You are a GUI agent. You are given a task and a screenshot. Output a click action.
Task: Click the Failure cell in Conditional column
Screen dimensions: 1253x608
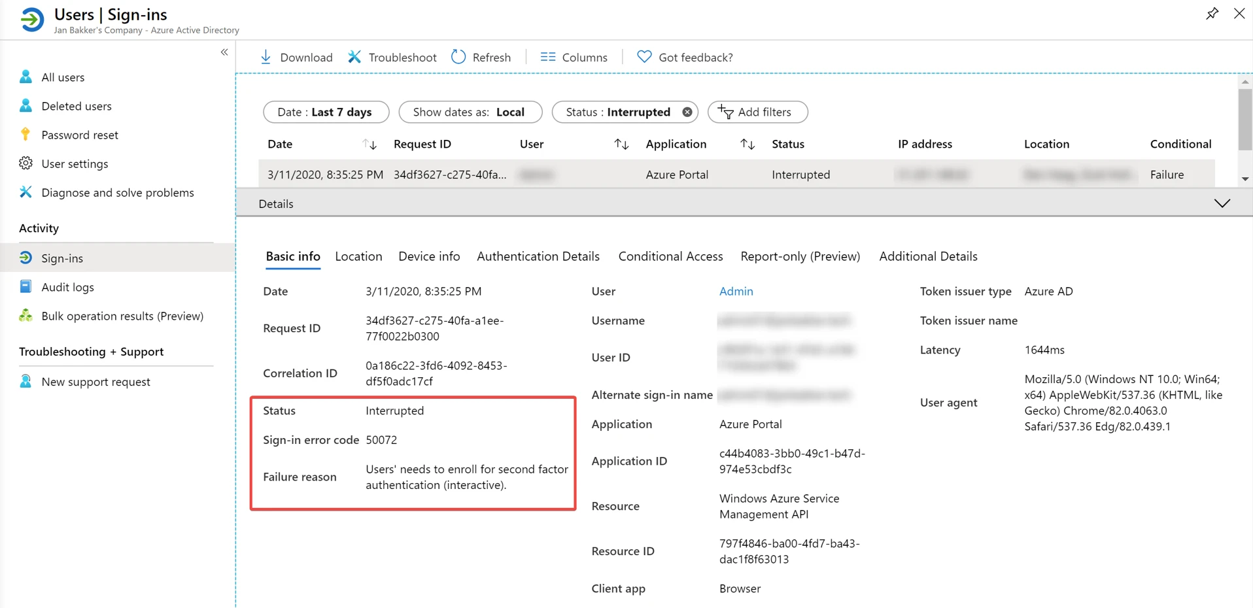click(x=1167, y=175)
